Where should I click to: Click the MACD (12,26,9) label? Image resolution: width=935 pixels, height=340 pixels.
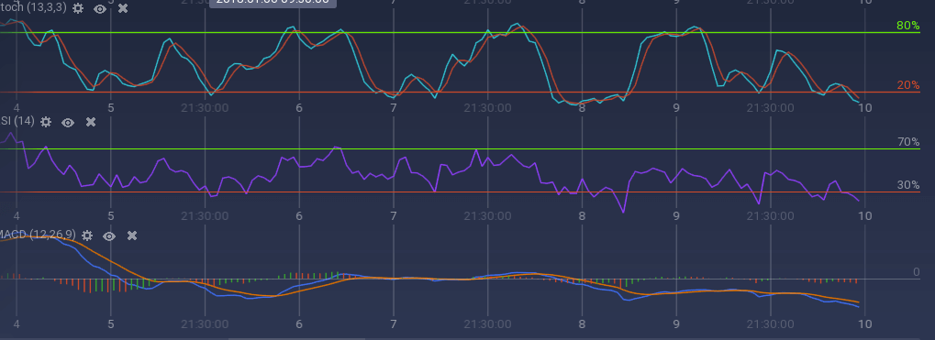pyautogui.click(x=39, y=236)
